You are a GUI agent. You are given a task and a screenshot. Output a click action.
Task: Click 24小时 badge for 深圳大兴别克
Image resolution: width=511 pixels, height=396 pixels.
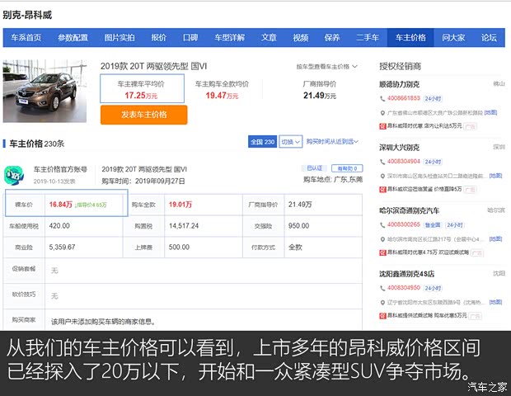coord(433,162)
